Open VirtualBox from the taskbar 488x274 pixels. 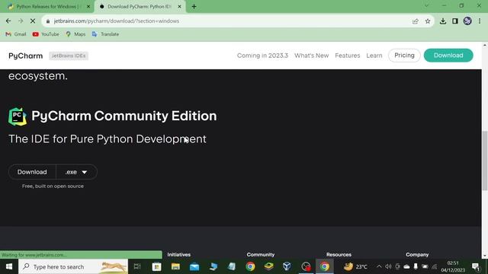tap(287, 266)
